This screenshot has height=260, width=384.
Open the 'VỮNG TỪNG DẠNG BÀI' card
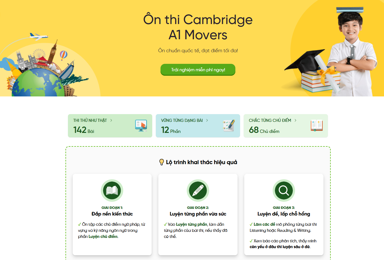[198, 126]
